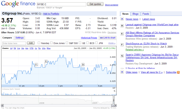This screenshot has width=182, height=110.
Task: Click the news scroll-down arrow icon
Action: pos(122,72)
